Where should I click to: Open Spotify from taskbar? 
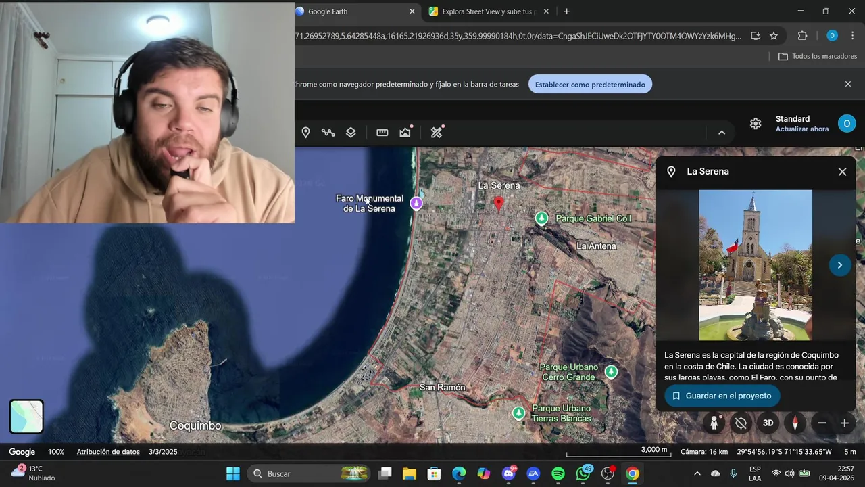558,473
